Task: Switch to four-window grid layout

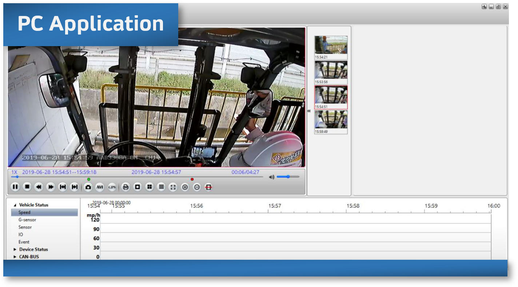Action: (149, 187)
